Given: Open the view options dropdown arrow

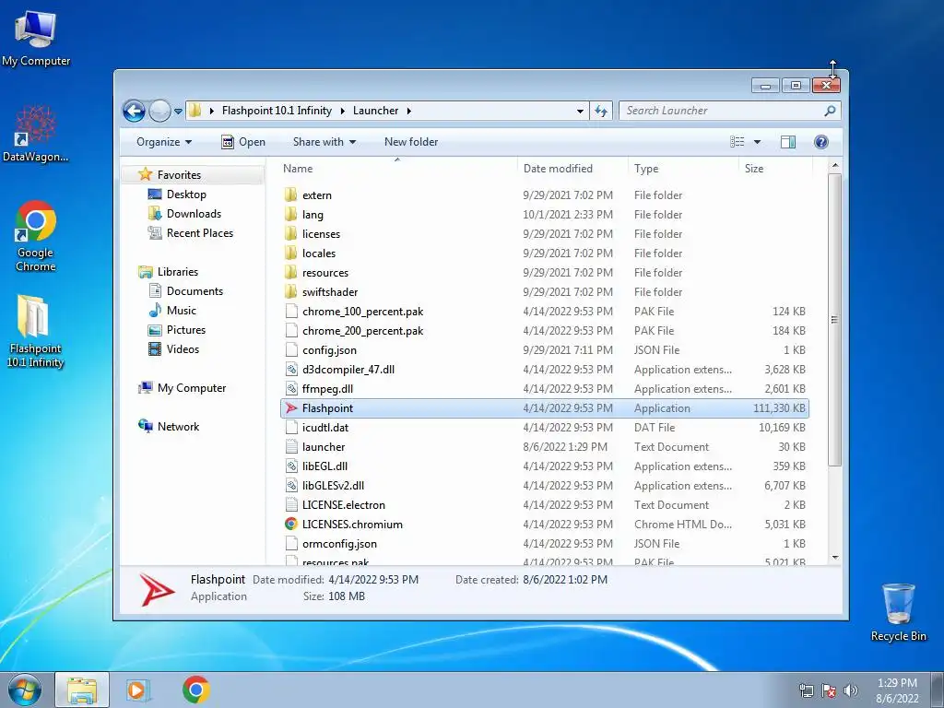Looking at the screenshot, I should click(758, 142).
